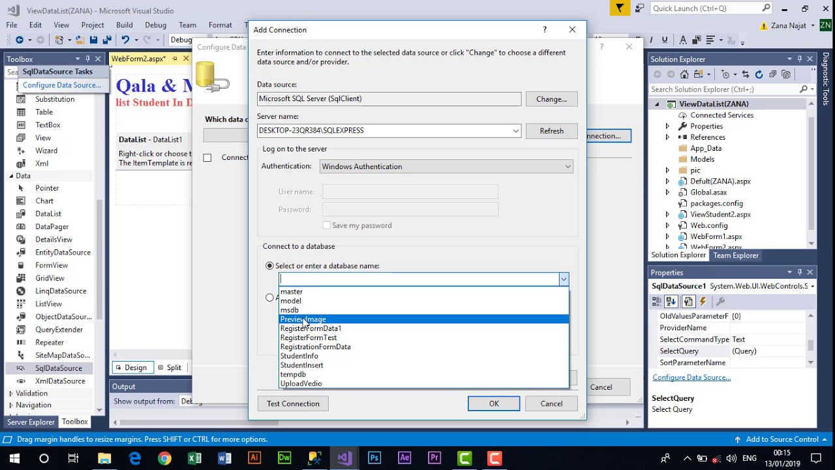Image resolution: width=835 pixels, height=470 pixels.
Task: Click the Undo toolbar icon
Action: pyautogui.click(x=125, y=40)
